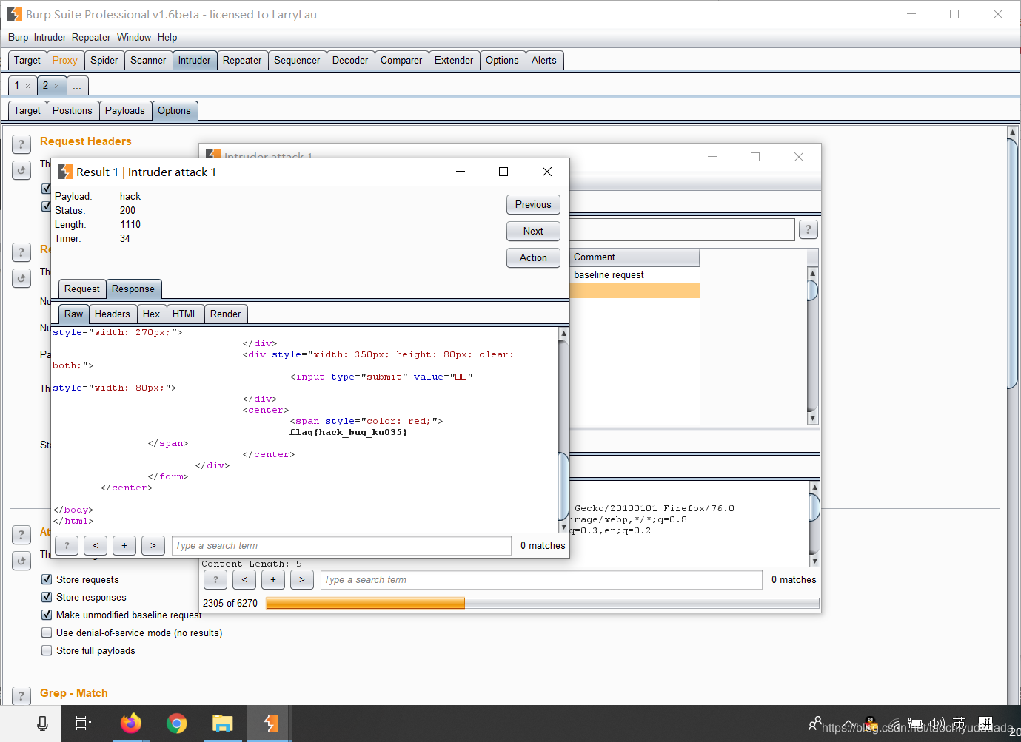Viewport: 1021px width, 742px height.
Task: Click plus button in Result 1 search bar
Action: point(124,545)
